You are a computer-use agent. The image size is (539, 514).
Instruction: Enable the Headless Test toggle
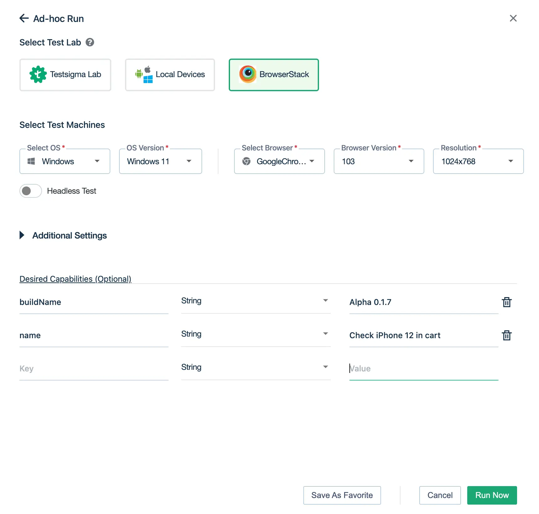point(31,191)
